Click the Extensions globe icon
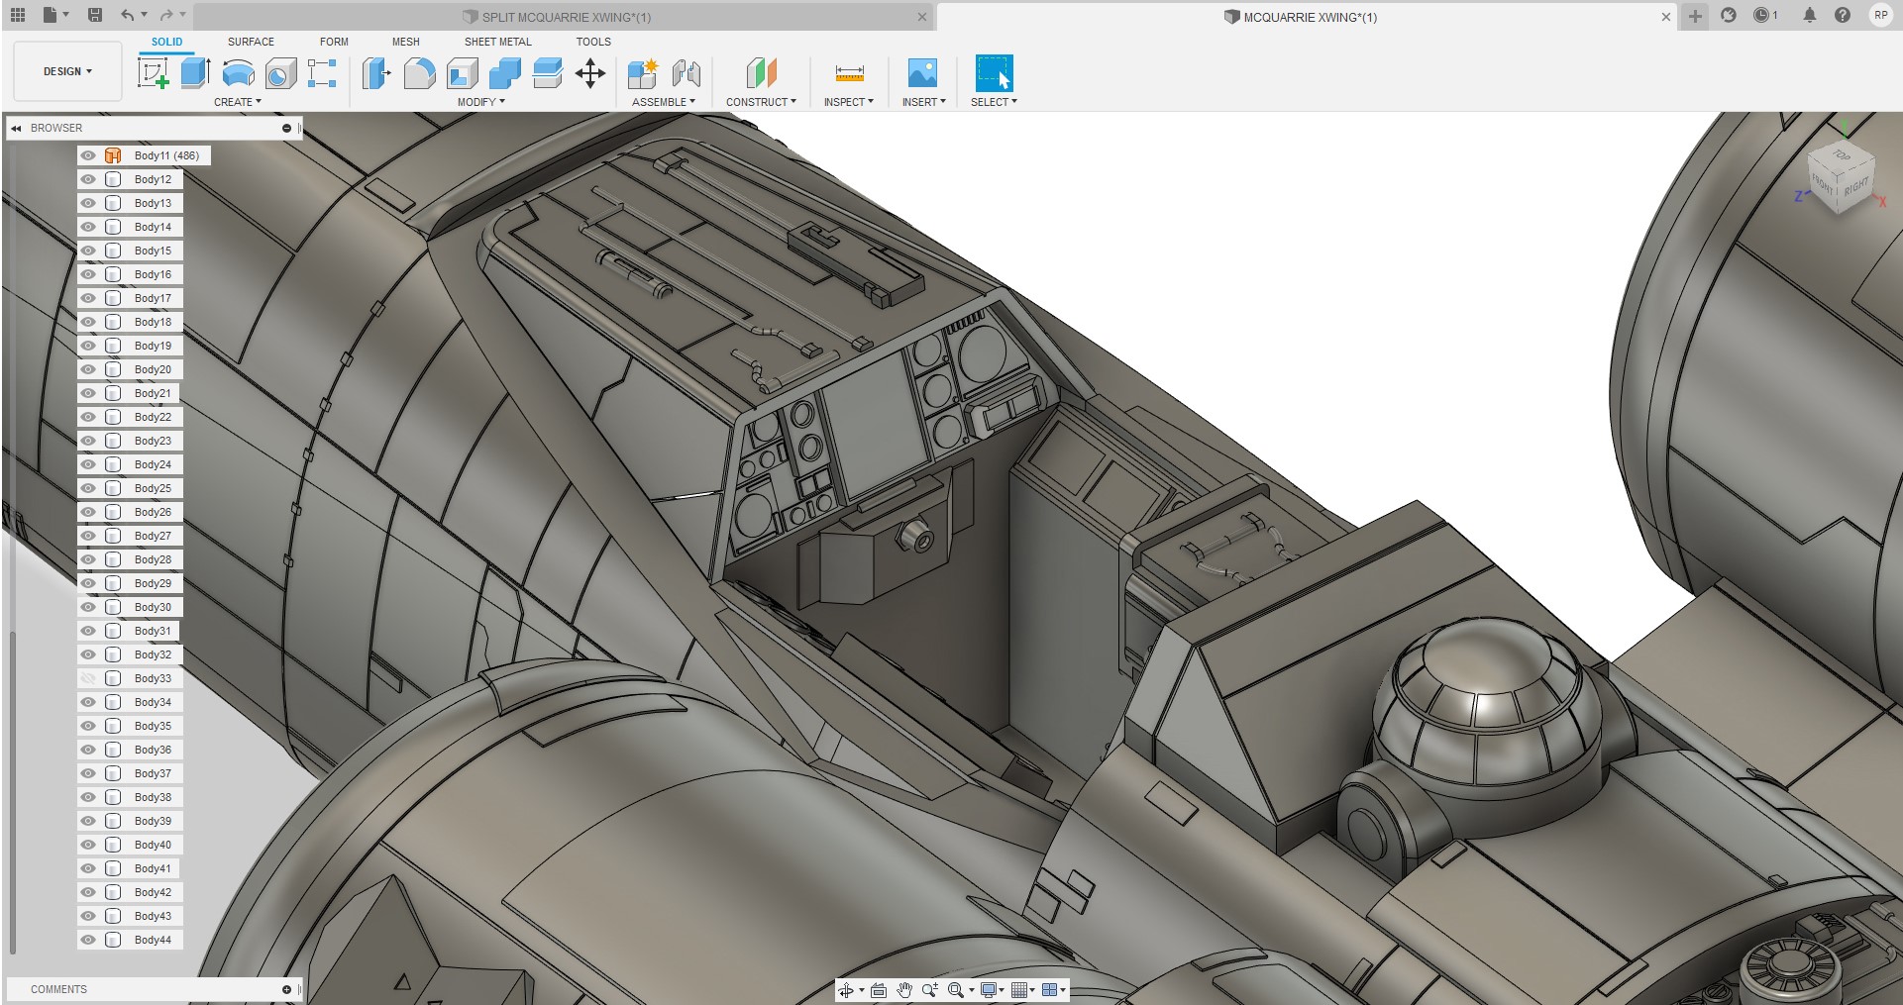This screenshot has height=1005, width=1903. coord(1729,15)
